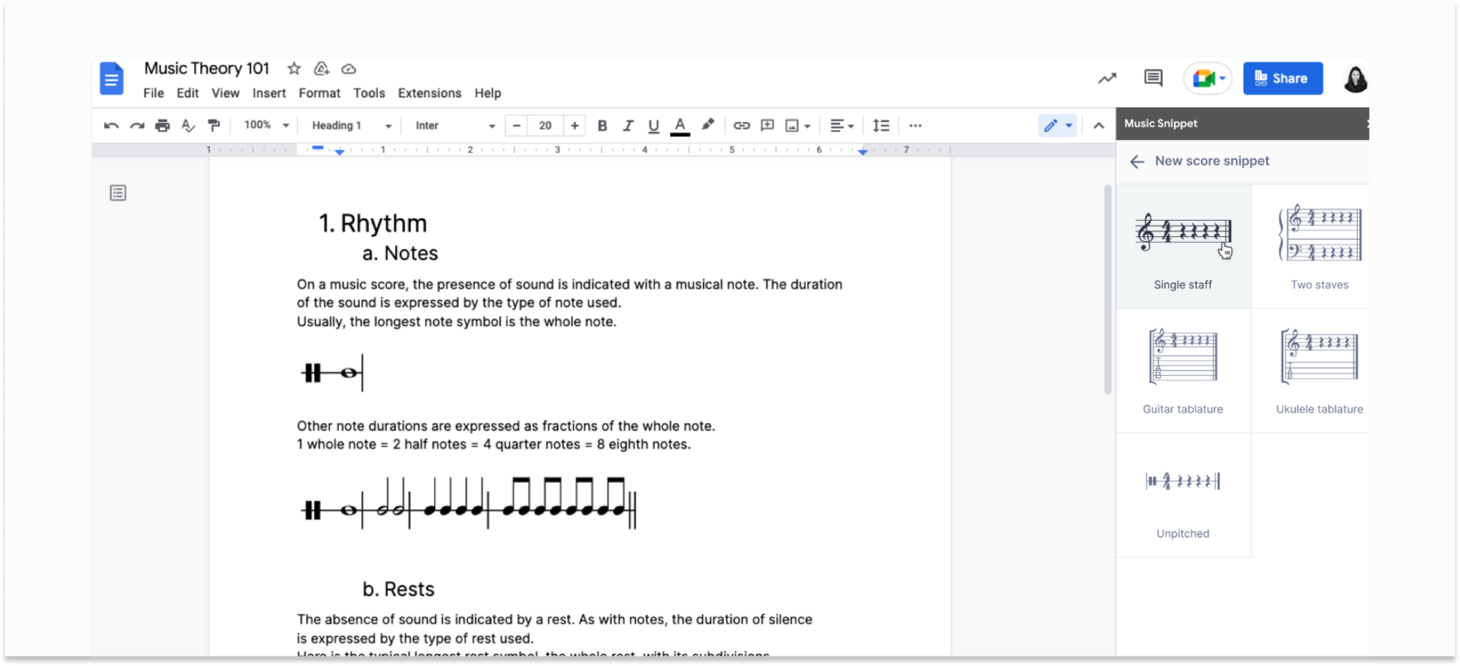
Task: Open the text color picker
Action: pyautogui.click(x=680, y=125)
